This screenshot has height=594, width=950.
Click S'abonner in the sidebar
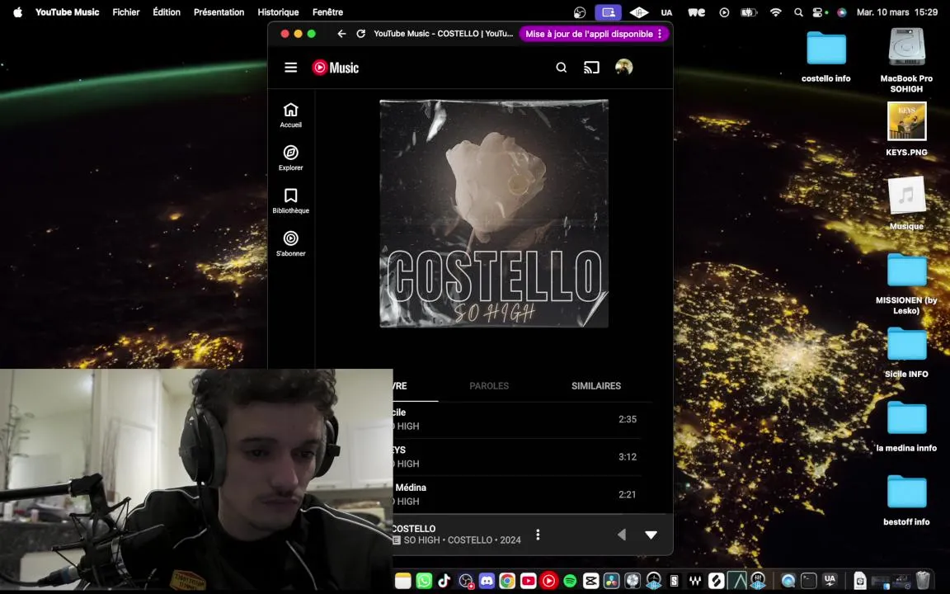[x=291, y=243]
